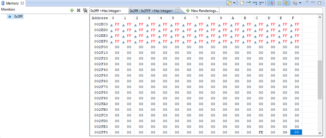Select address row 002F00
This screenshot has height=138, width=326.
[101, 47]
